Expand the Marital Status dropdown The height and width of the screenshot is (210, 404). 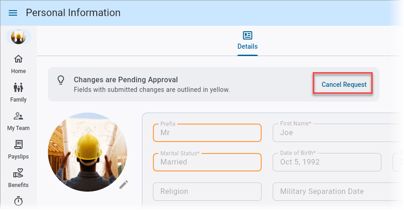click(207, 162)
